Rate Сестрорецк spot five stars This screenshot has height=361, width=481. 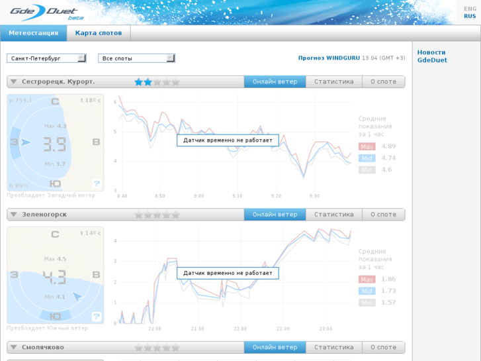(x=175, y=81)
